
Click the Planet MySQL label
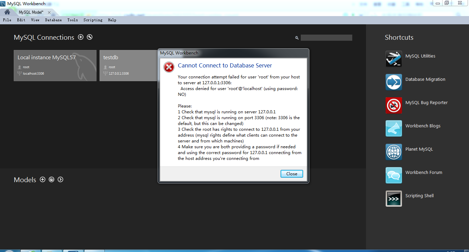419,149
